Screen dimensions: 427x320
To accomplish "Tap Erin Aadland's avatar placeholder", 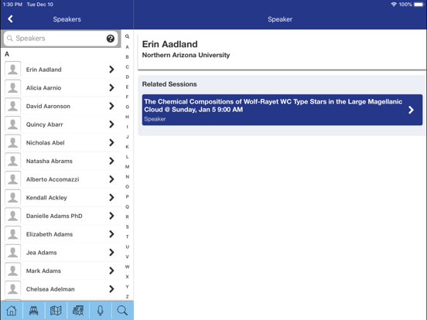I will point(13,70).
